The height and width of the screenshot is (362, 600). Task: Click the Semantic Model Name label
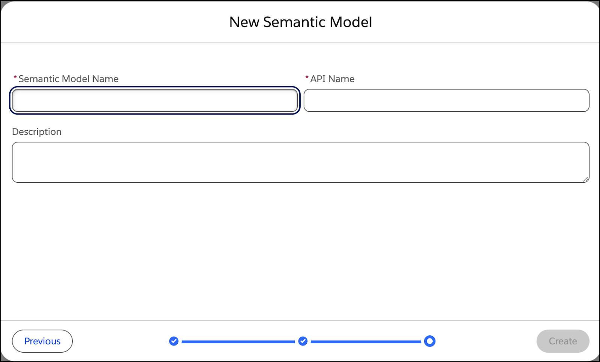pos(68,79)
